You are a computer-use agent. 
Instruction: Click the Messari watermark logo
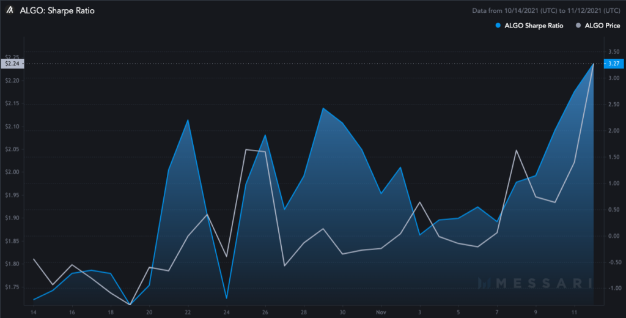point(535,283)
